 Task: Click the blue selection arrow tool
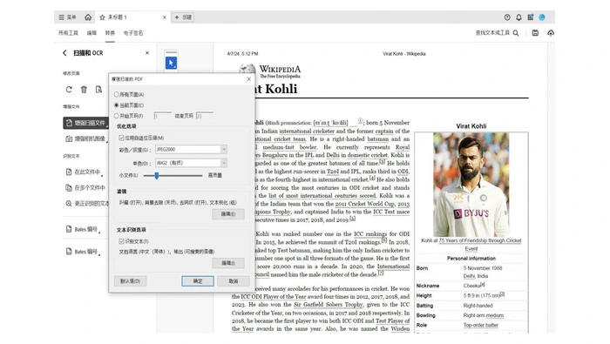(x=171, y=63)
